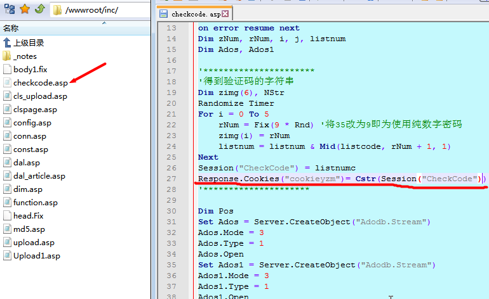Screen dimensions: 489x299
Task: Click the yellow star favorites icon
Action: coord(25,10)
